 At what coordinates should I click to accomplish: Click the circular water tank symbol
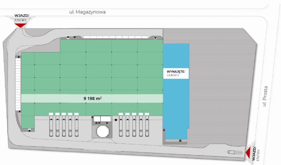pos(103,132)
